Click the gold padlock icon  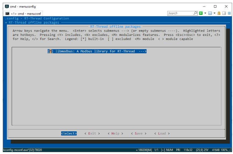coord(219,13)
